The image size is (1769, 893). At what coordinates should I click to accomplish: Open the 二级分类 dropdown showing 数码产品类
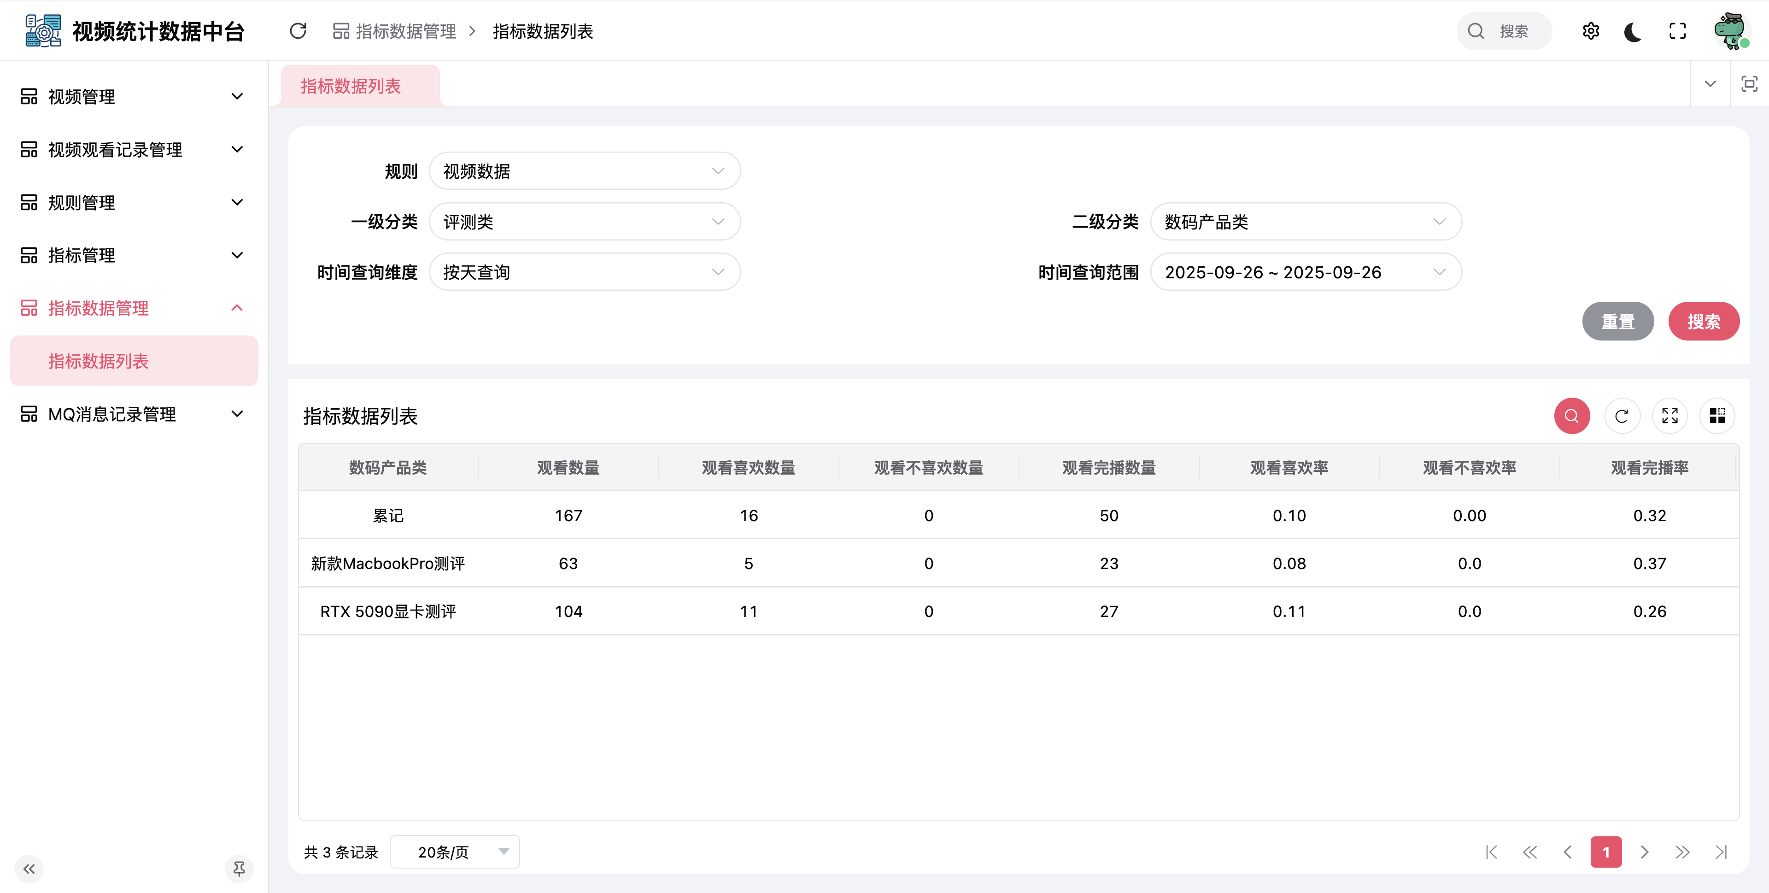(1306, 222)
